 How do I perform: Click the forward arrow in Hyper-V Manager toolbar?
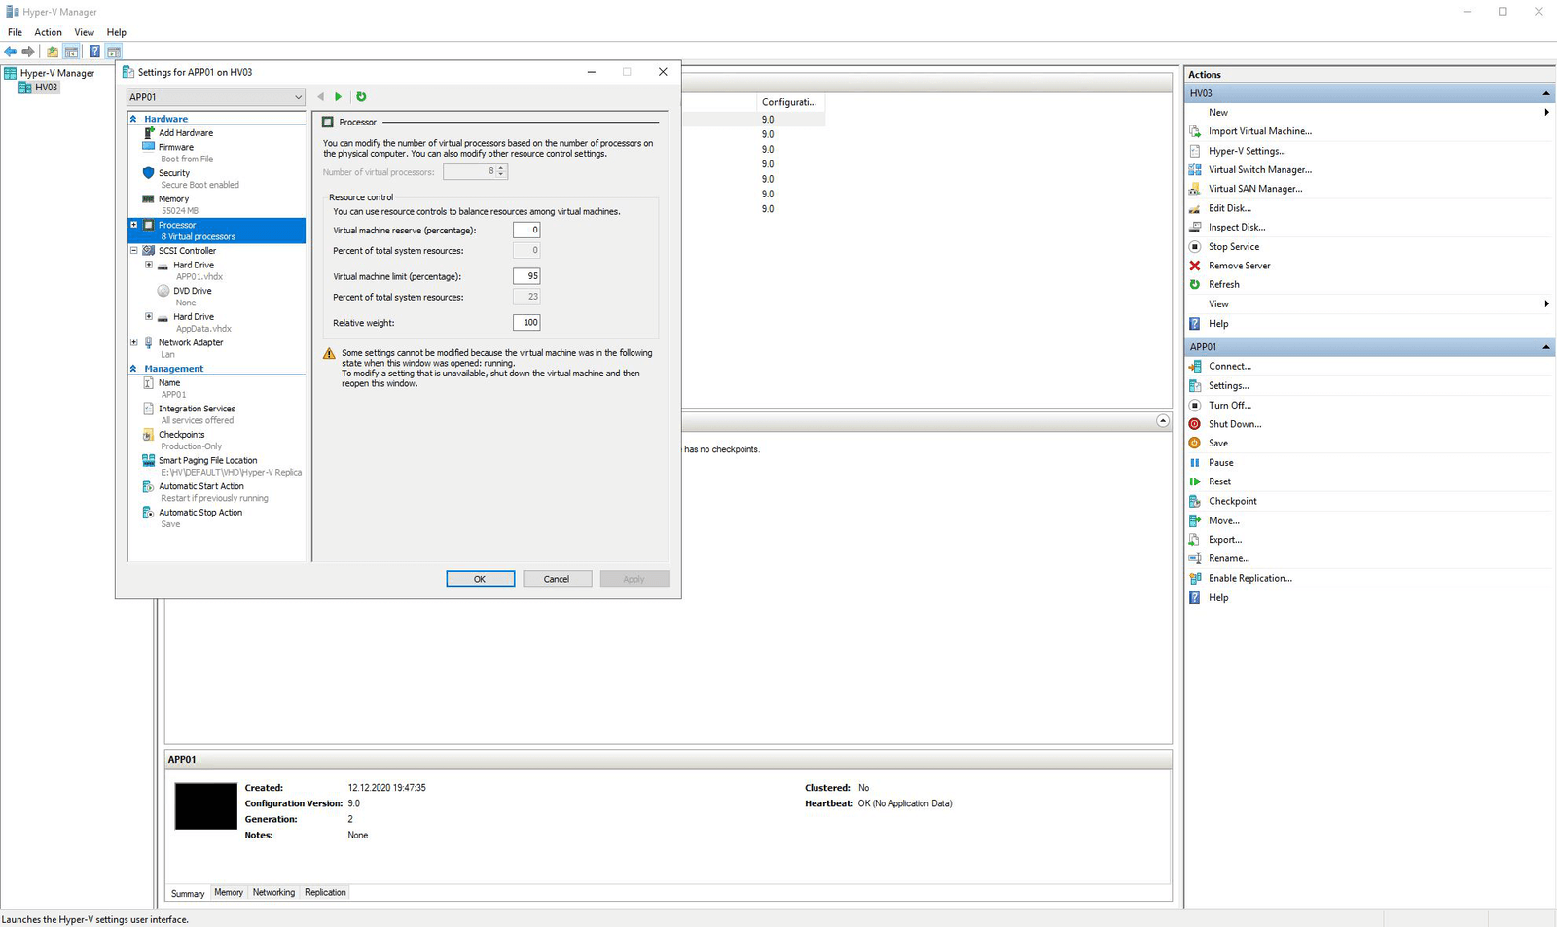(x=28, y=52)
